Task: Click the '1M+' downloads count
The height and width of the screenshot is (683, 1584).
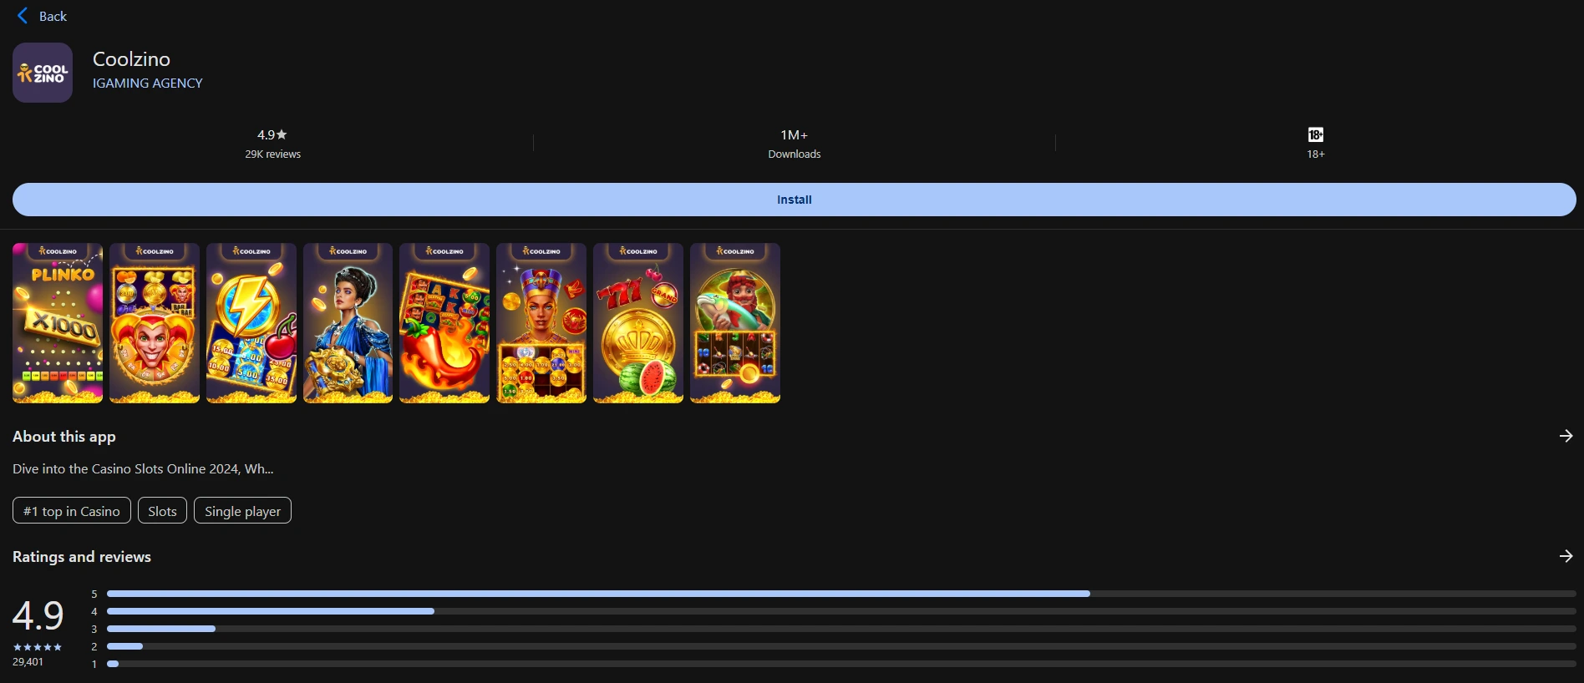Action: tap(794, 135)
